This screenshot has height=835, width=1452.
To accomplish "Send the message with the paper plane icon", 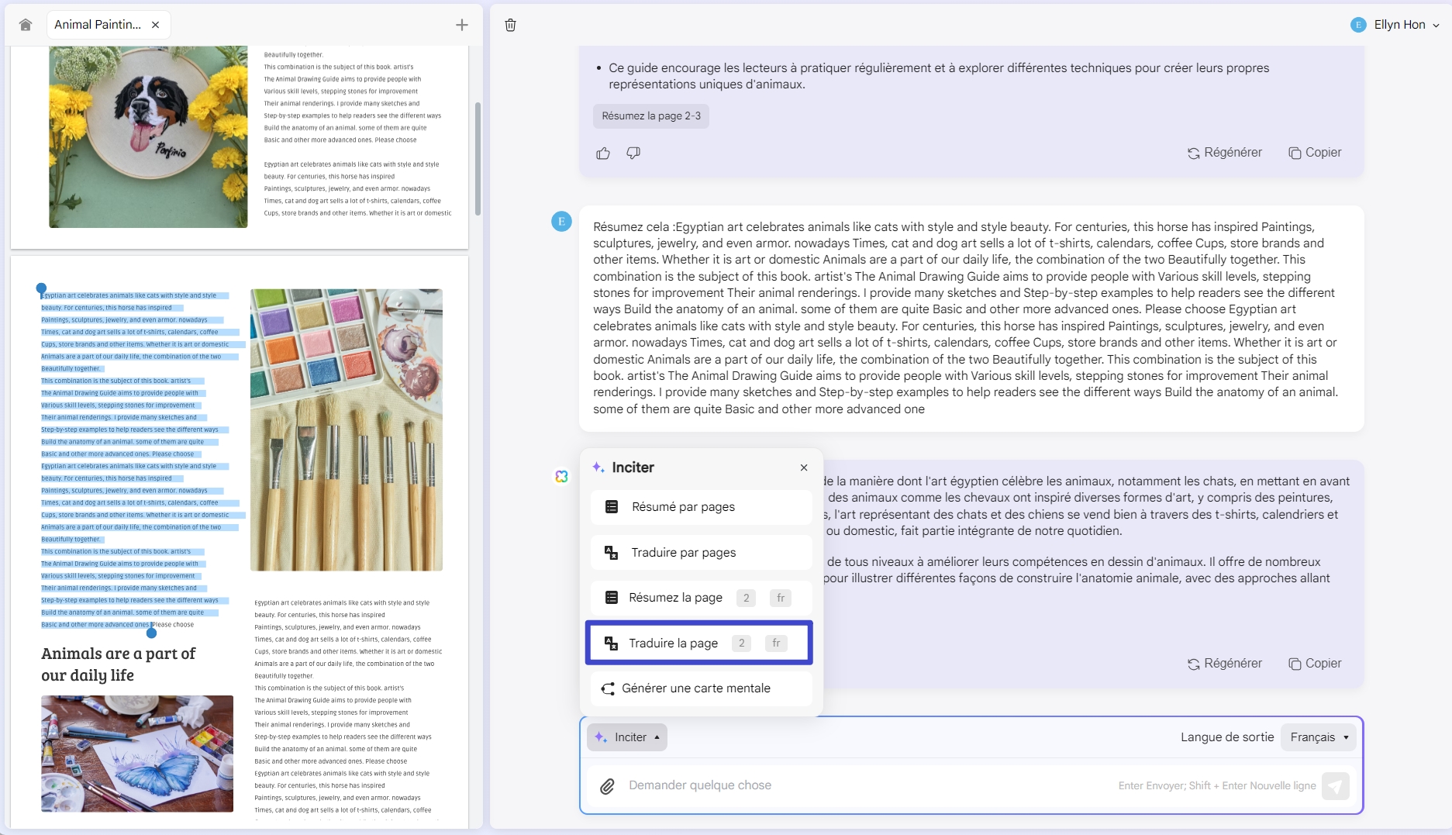I will click(x=1336, y=785).
